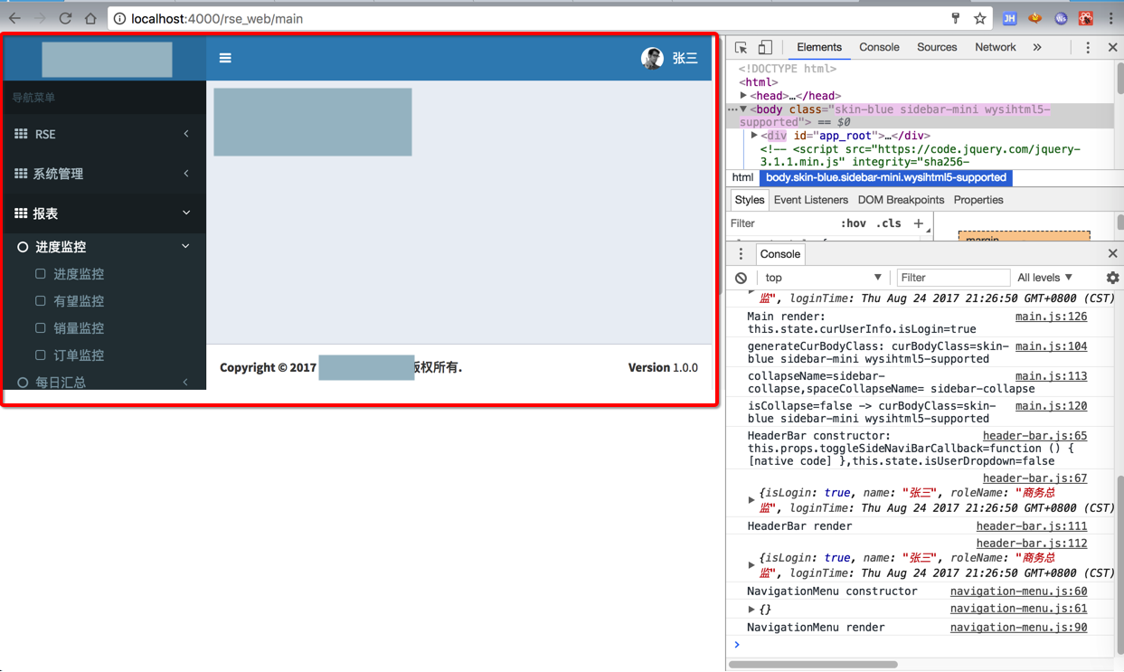Collapse the 进度监控 group chevron
This screenshot has height=672, width=1124.
185,246
